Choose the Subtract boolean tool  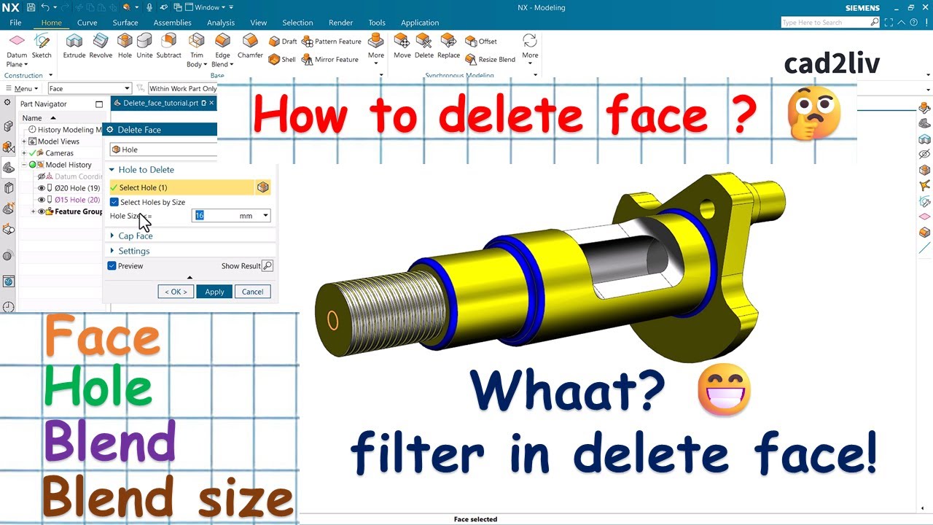[x=168, y=45]
